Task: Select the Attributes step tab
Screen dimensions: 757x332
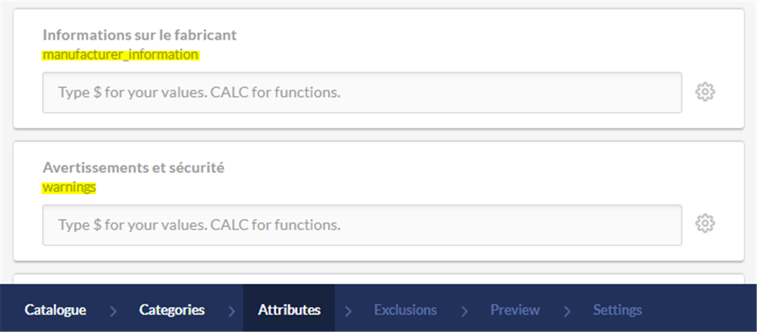Action: (x=289, y=310)
